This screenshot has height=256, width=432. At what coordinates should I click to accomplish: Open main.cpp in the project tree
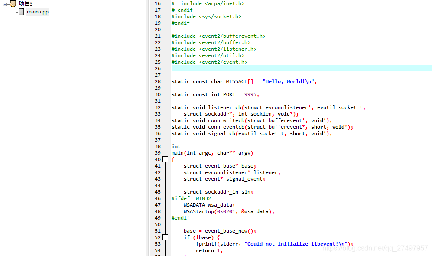click(x=37, y=12)
